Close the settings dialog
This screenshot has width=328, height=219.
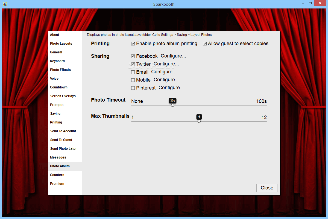pos(267,188)
